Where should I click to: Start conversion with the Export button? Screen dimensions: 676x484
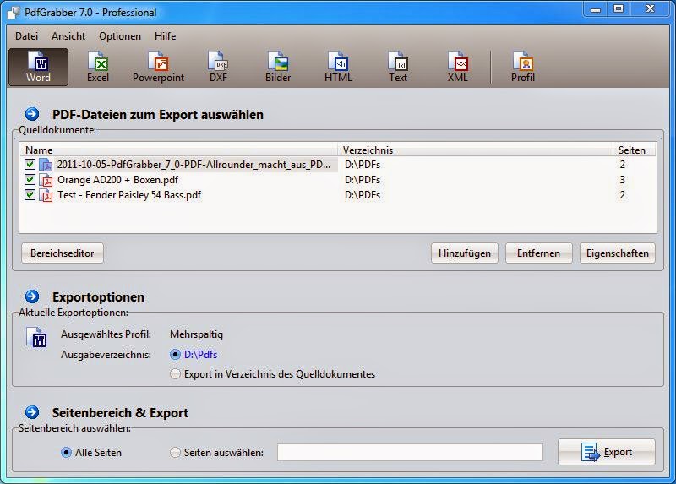coord(607,452)
